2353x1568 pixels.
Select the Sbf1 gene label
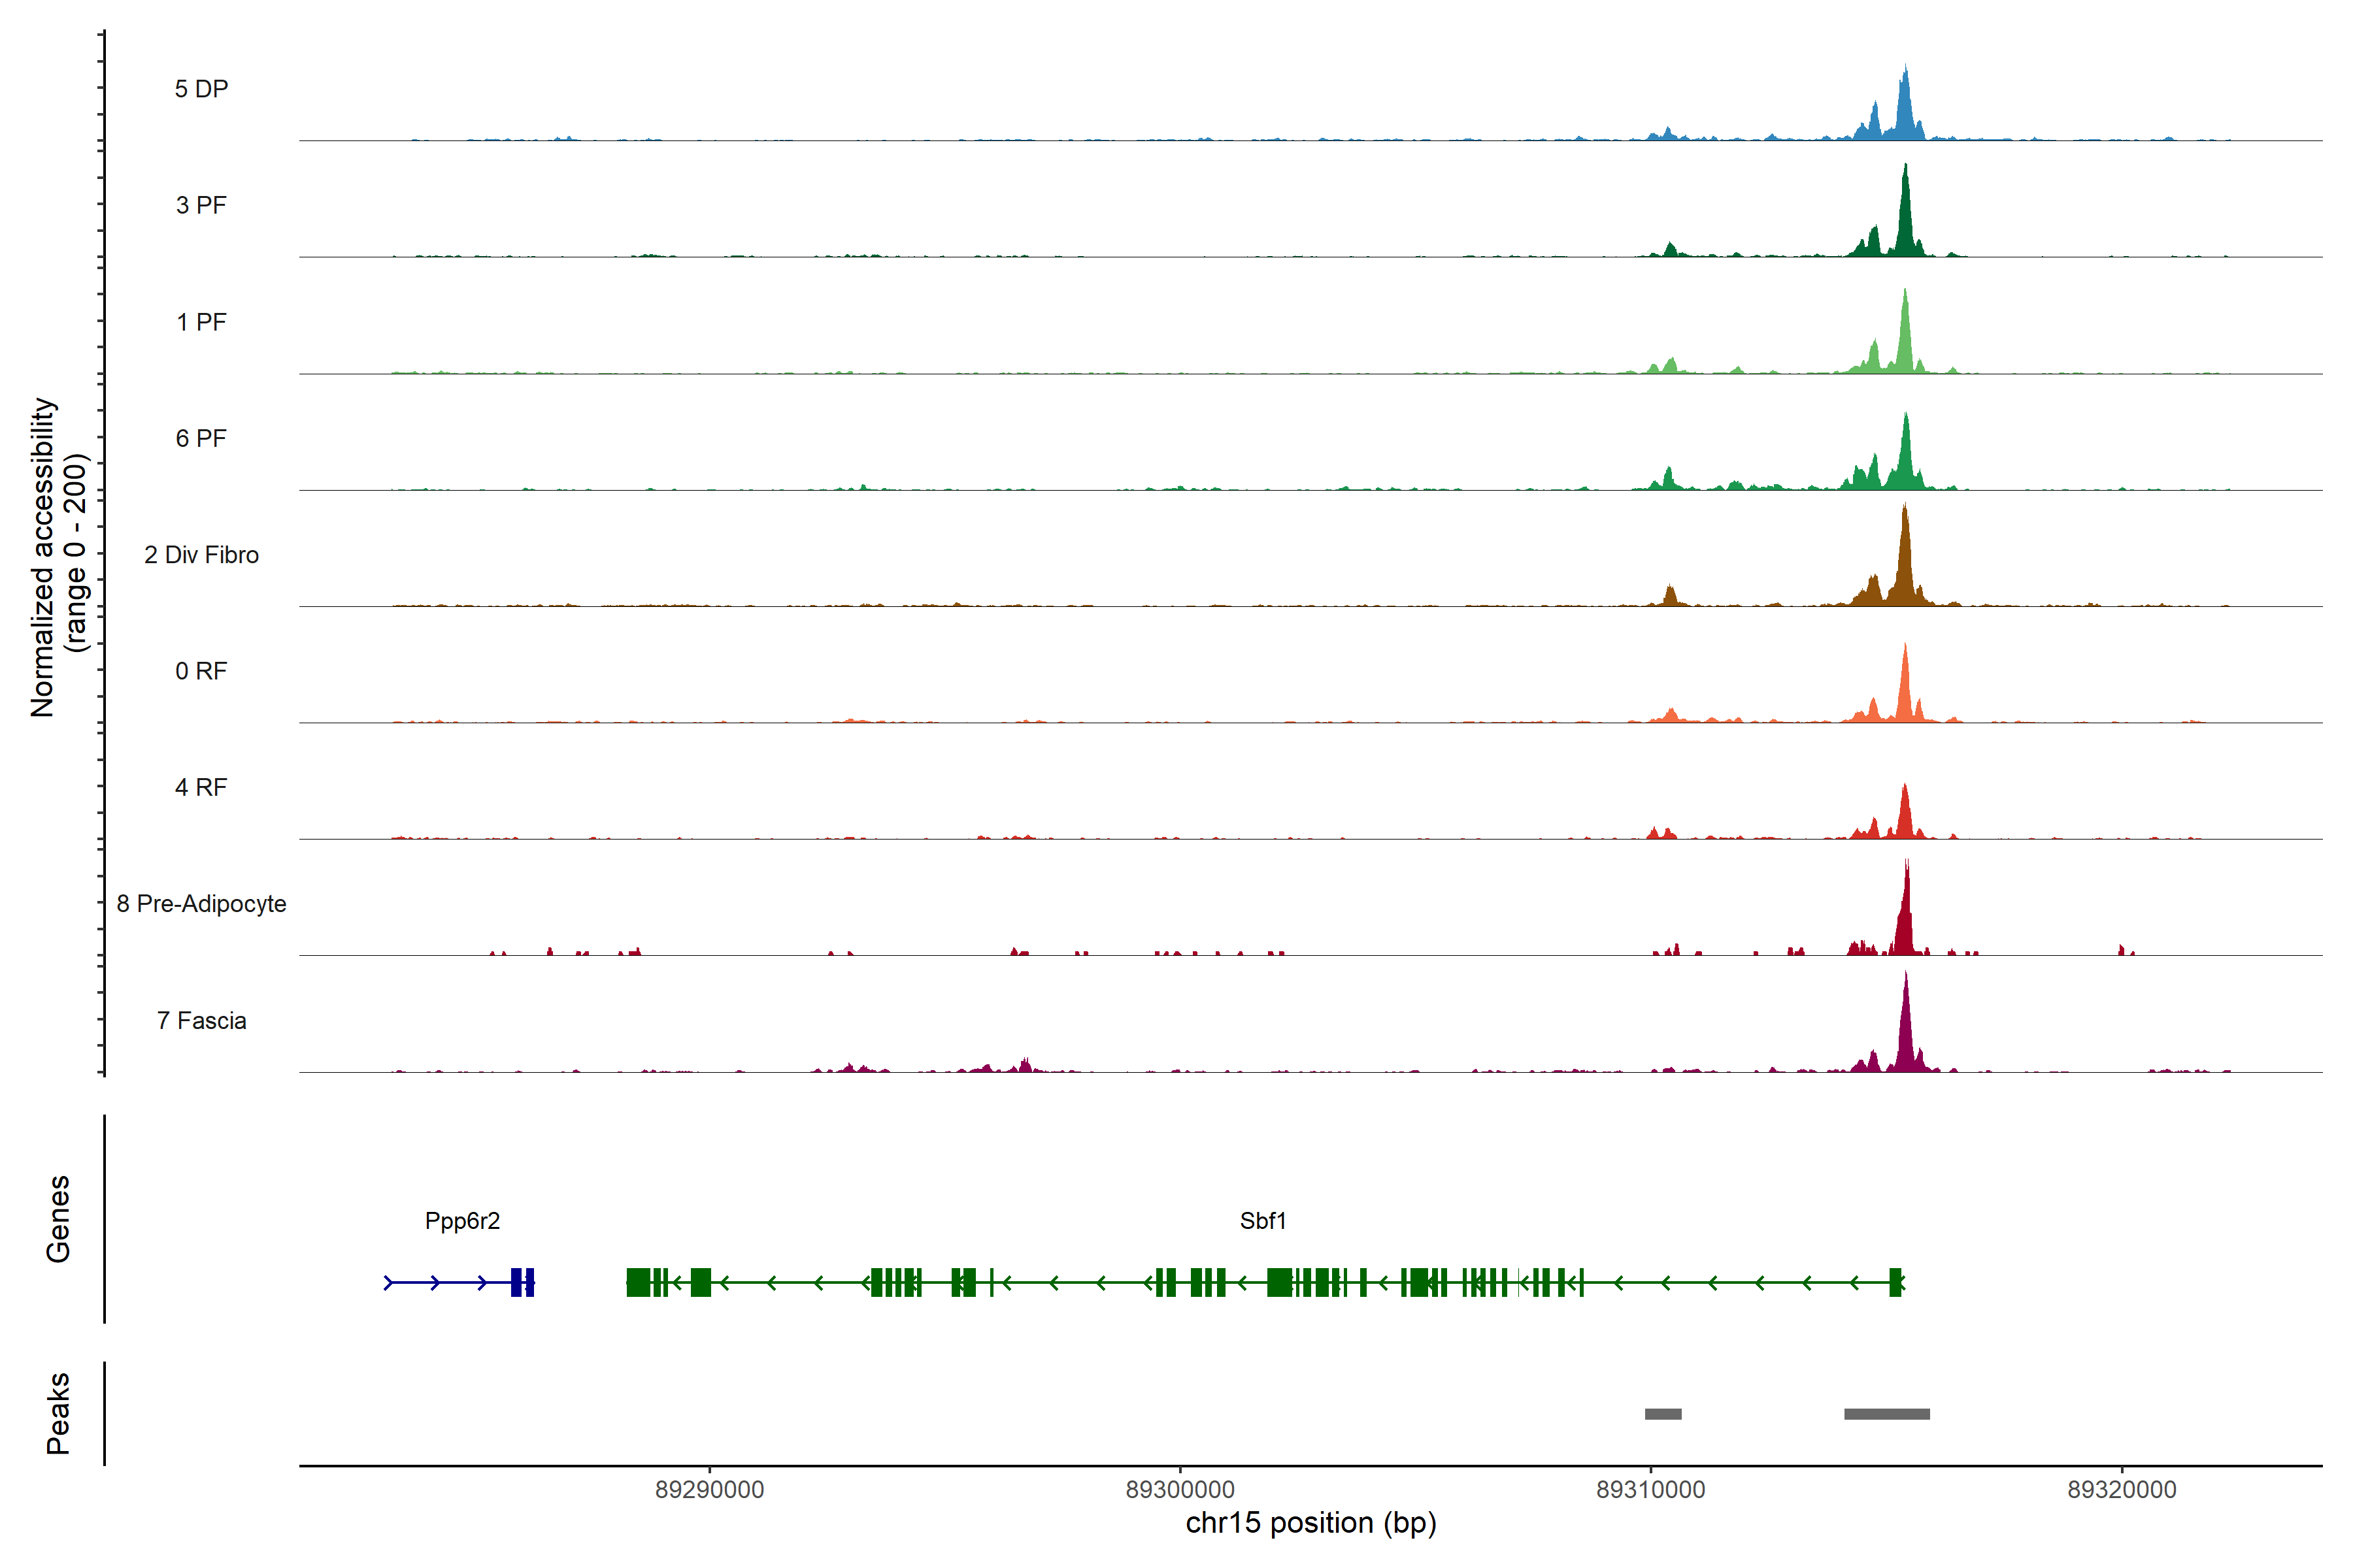tap(1263, 1221)
